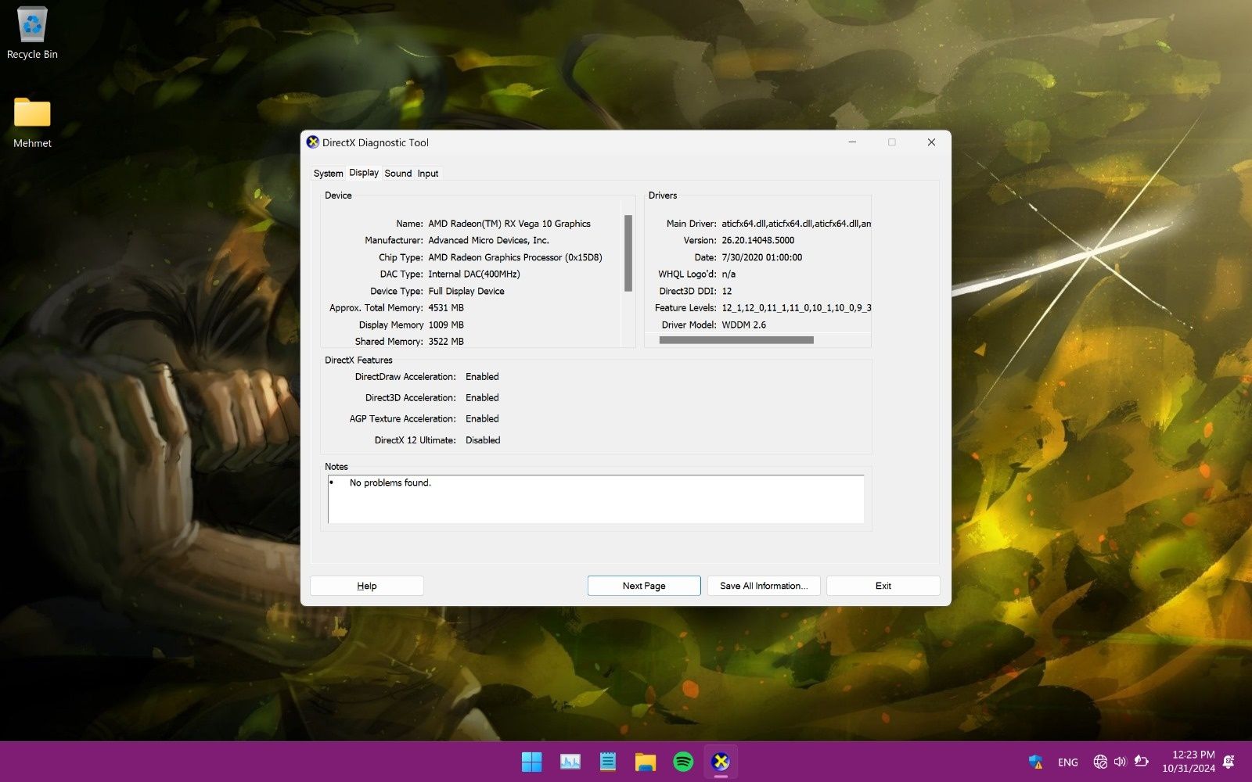Click the WDDM 2.6 driver model value

click(x=743, y=325)
